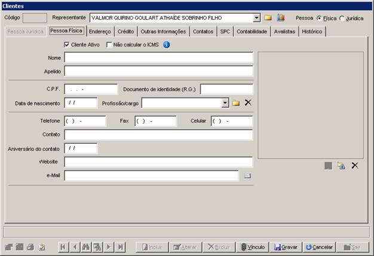Enable Não calcular o ICMS checkbox
Viewport: 374px width, 256px height.
point(109,45)
